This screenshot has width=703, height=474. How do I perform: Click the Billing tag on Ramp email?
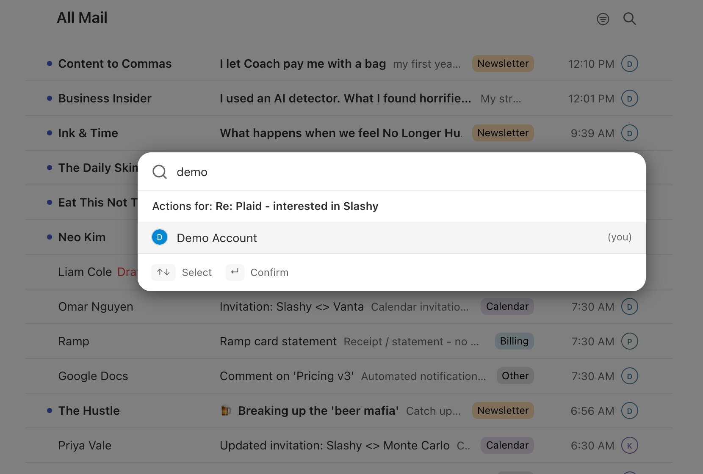[x=514, y=341]
